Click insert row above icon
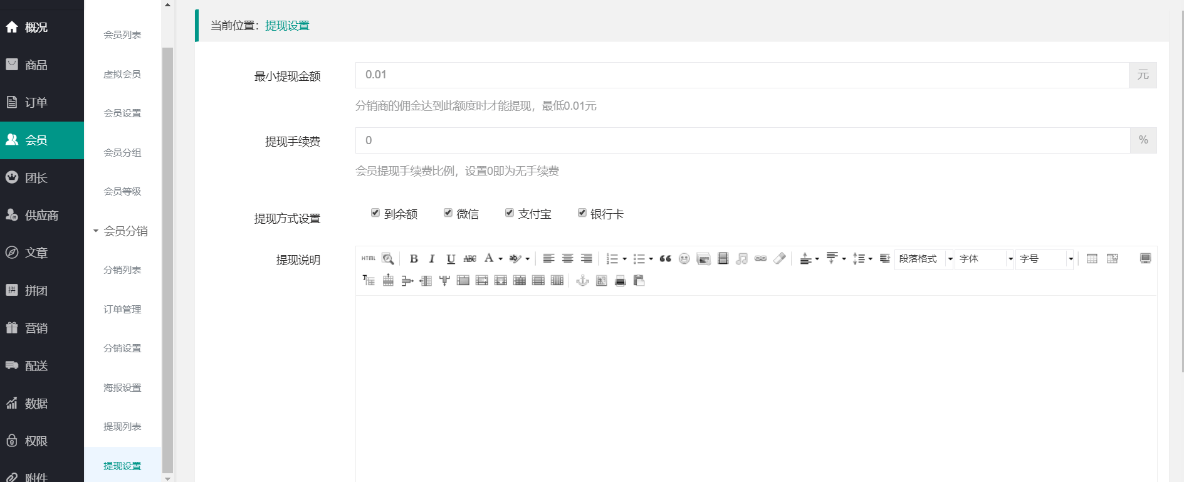Screen dimensions: 1184x482 pyautogui.click(x=388, y=280)
